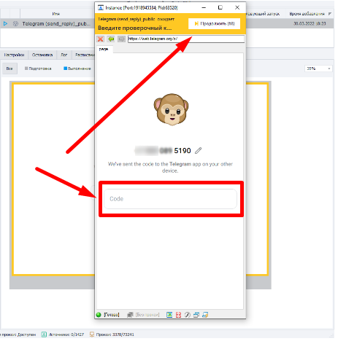Click the round compass icon in status bar
Image resolution: width=338 pixels, height=344 pixels.
click(x=188, y=315)
